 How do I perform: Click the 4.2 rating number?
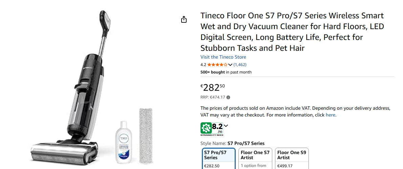(203, 65)
